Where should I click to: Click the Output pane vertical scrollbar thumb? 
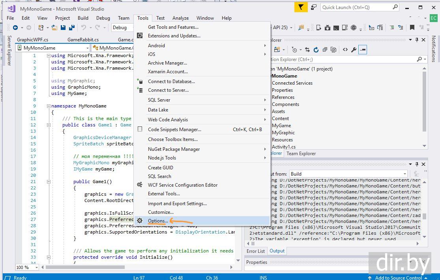[x=425, y=216]
